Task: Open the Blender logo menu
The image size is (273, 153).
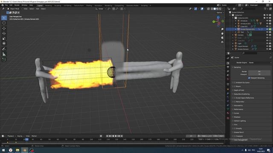Action: pos(3,6)
